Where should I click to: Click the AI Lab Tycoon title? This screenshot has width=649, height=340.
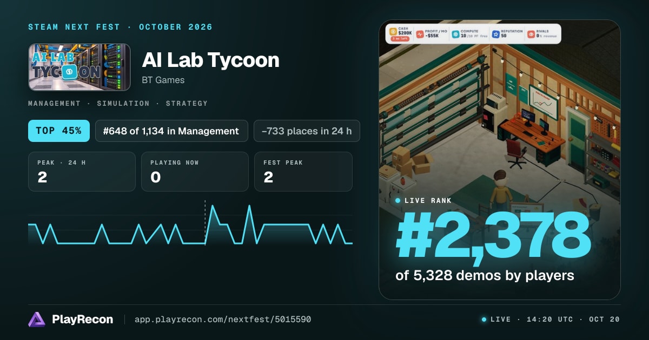point(210,60)
